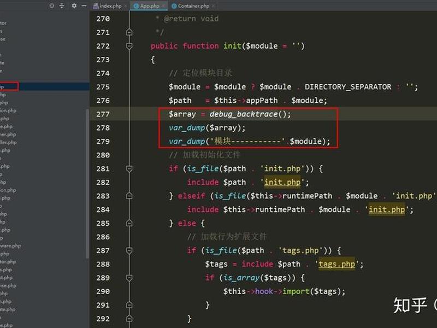Screen dimensions: 437x328
Task: Fold the is_array block at line 289
Action: tap(129, 278)
